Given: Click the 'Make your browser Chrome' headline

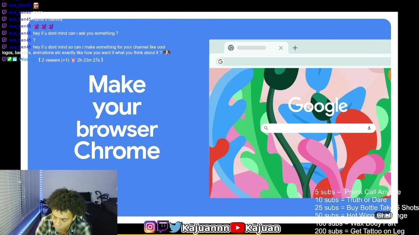Looking at the screenshot, I should pos(117,117).
